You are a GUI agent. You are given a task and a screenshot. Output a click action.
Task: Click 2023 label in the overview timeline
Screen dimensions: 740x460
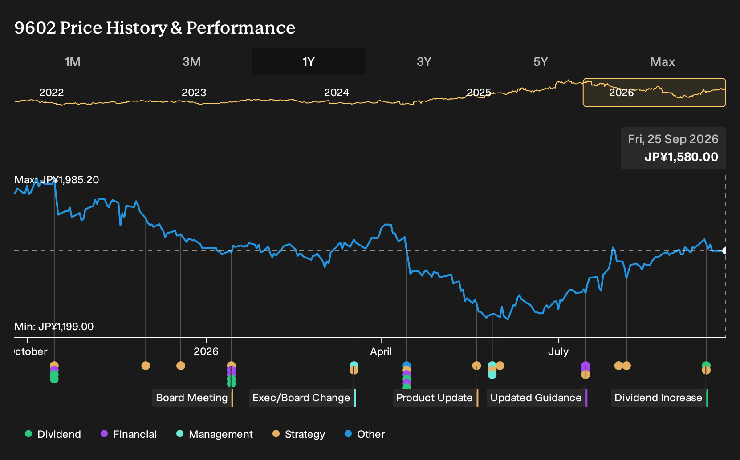[x=194, y=93]
